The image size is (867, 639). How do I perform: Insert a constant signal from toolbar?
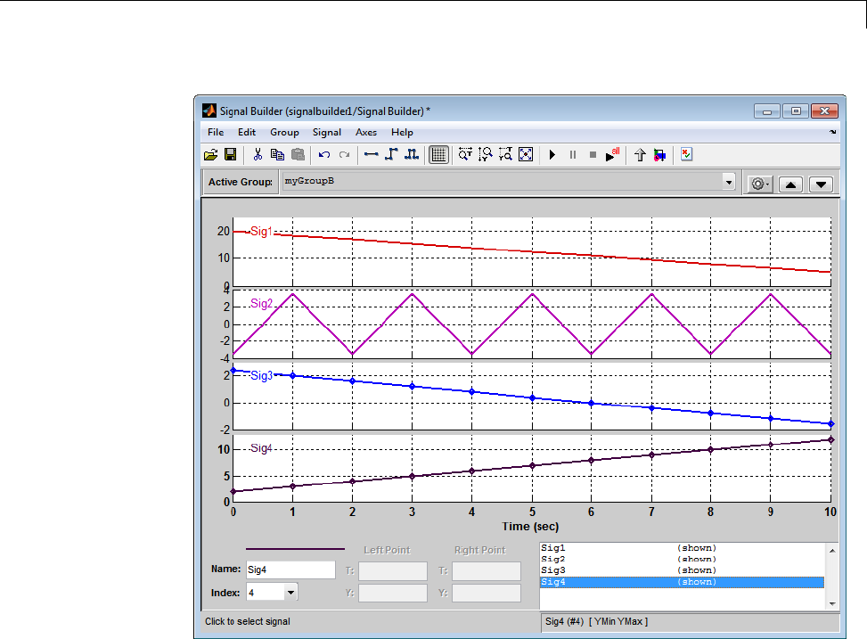[372, 155]
